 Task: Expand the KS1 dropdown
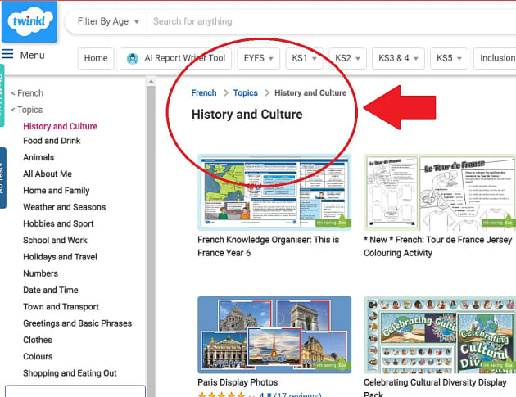pyautogui.click(x=304, y=58)
